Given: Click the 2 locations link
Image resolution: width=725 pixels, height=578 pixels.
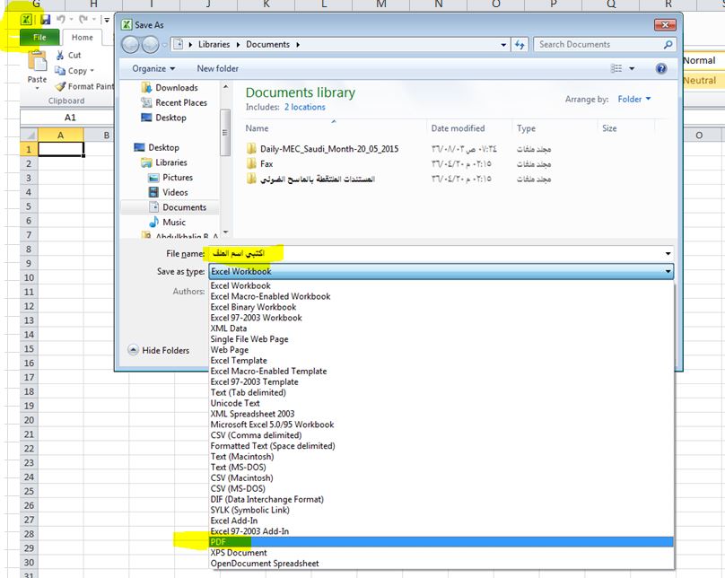Looking at the screenshot, I should 305,108.
